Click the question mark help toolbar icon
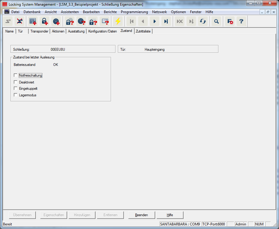 (x=241, y=21)
